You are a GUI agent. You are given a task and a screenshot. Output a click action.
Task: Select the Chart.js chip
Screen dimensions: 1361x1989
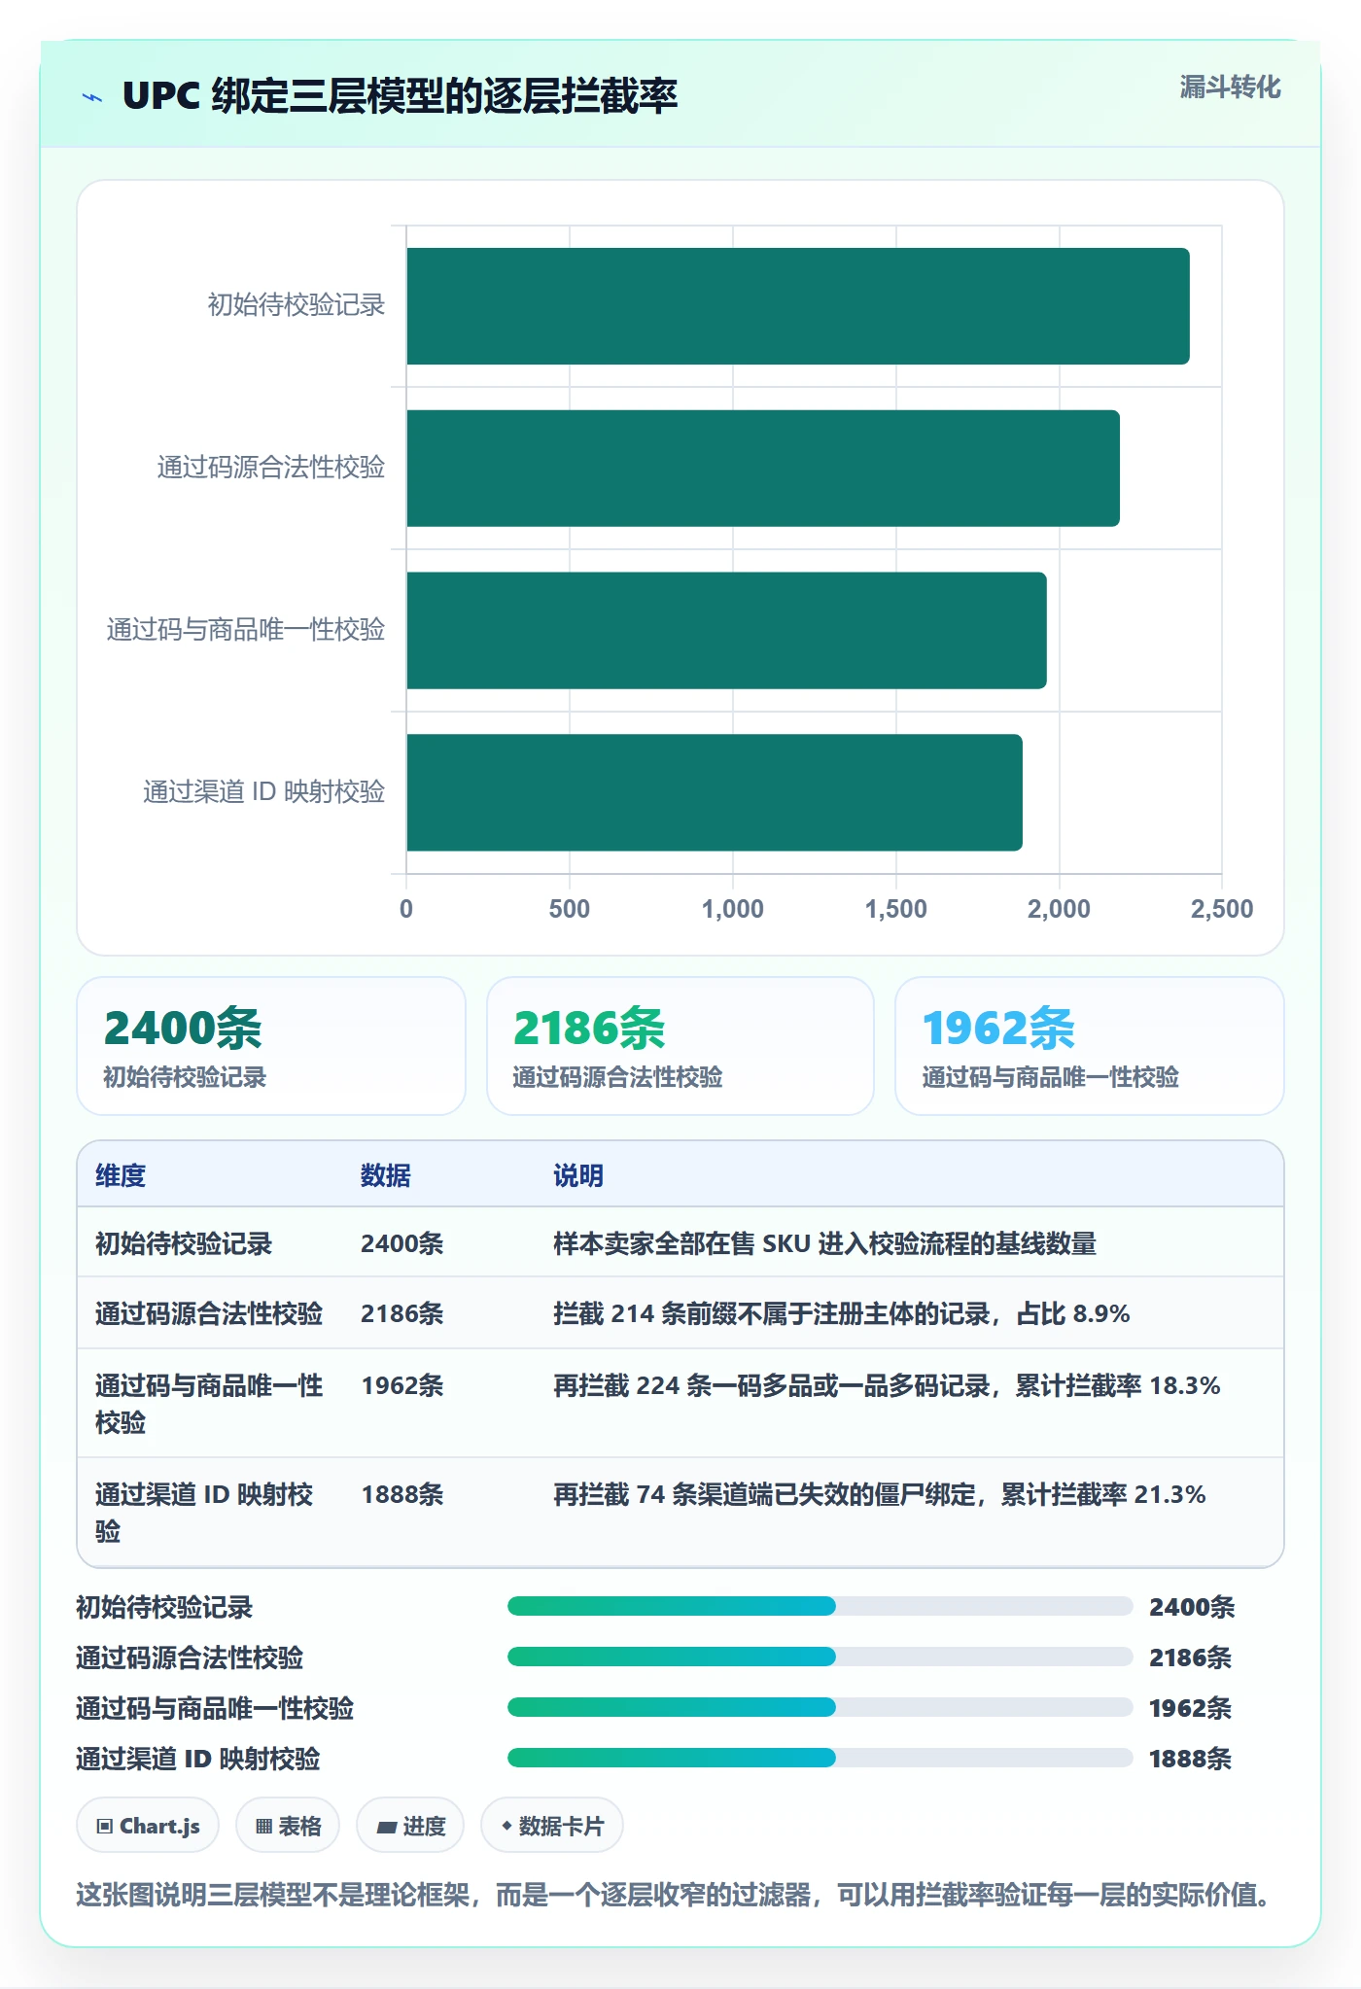pyautogui.click(x=148, y=1826)
